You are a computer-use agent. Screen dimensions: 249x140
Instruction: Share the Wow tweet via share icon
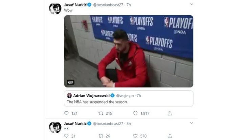(170, 113)
